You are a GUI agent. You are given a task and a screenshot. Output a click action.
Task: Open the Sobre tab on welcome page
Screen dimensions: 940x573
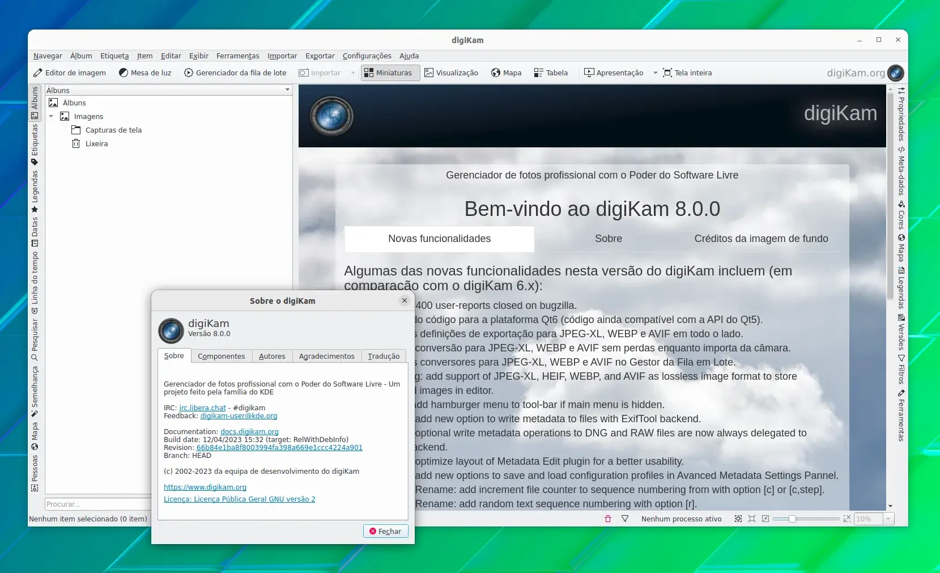click(609, 239)
